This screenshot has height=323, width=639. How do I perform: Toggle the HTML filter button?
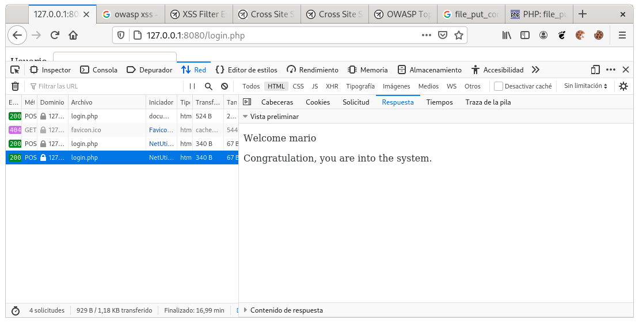(x=276, y=86)
